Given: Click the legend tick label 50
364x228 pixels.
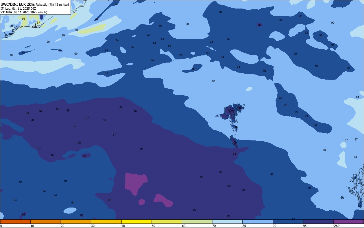Looking at the screenshot, I should 153,226.
